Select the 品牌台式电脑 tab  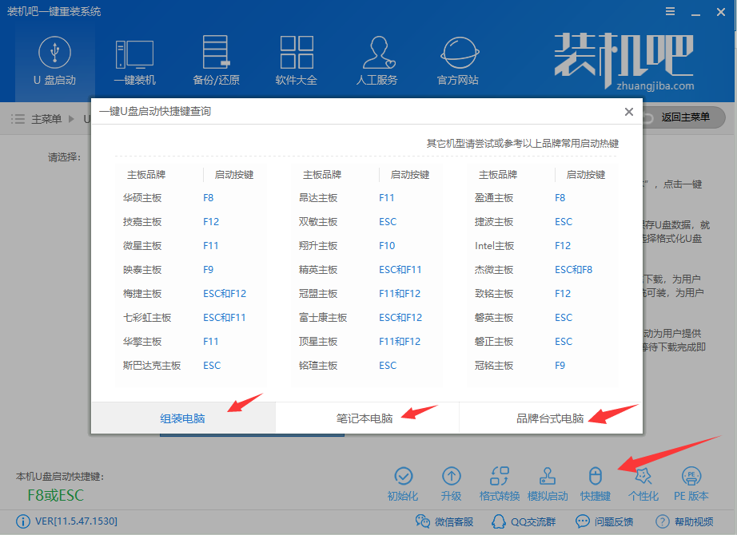click(x=551, y=417)
